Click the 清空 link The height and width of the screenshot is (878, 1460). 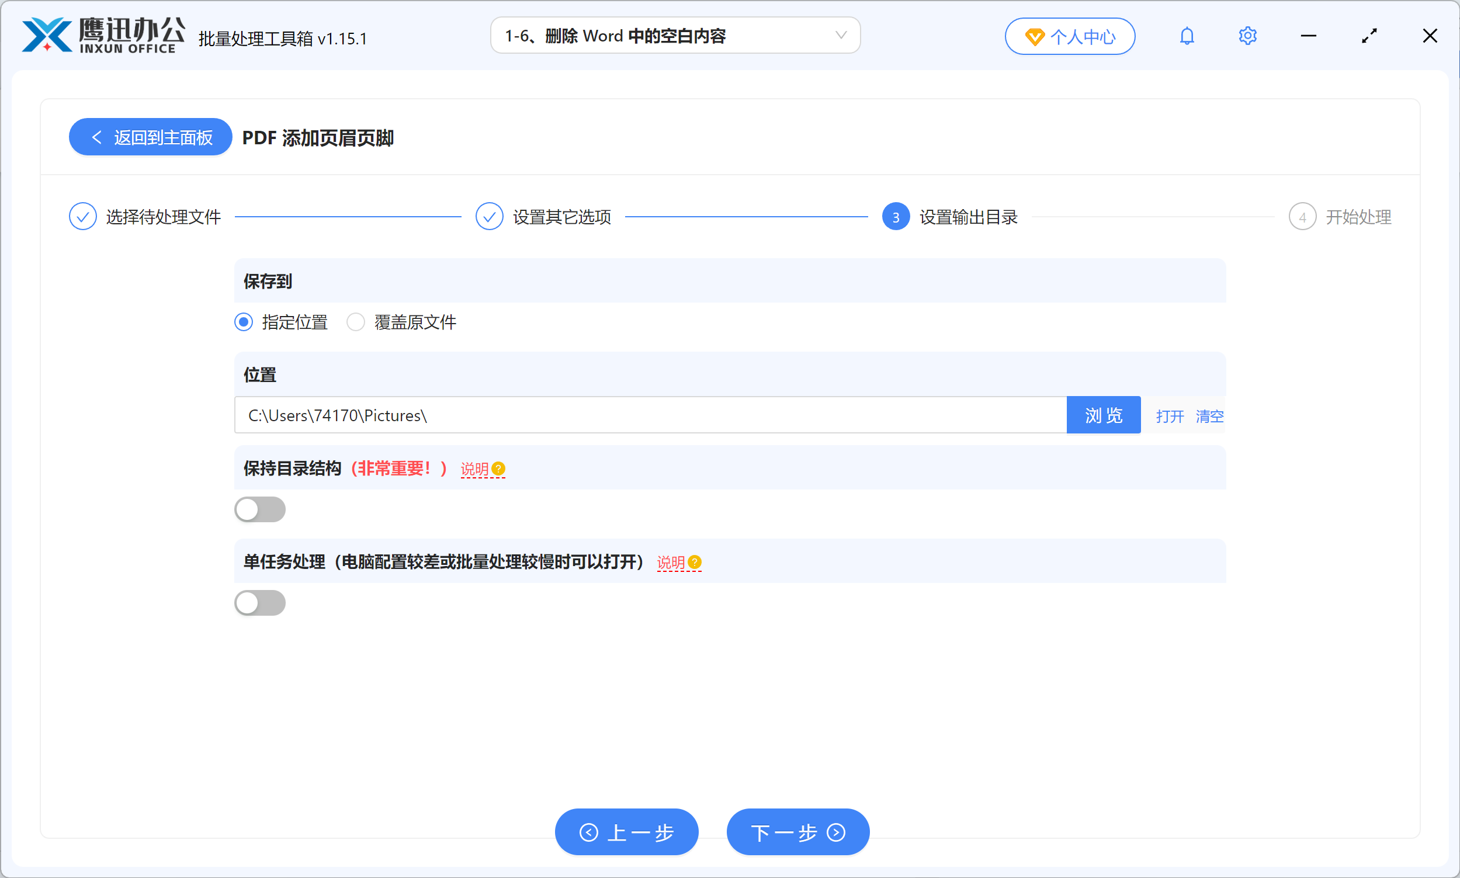[x=1210, y=416]
